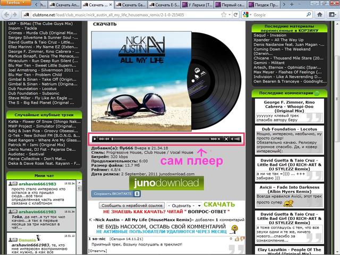Click the thumbs-down icon on so-nic's comment
Screen dimensions: 340x255
[242, 239]
